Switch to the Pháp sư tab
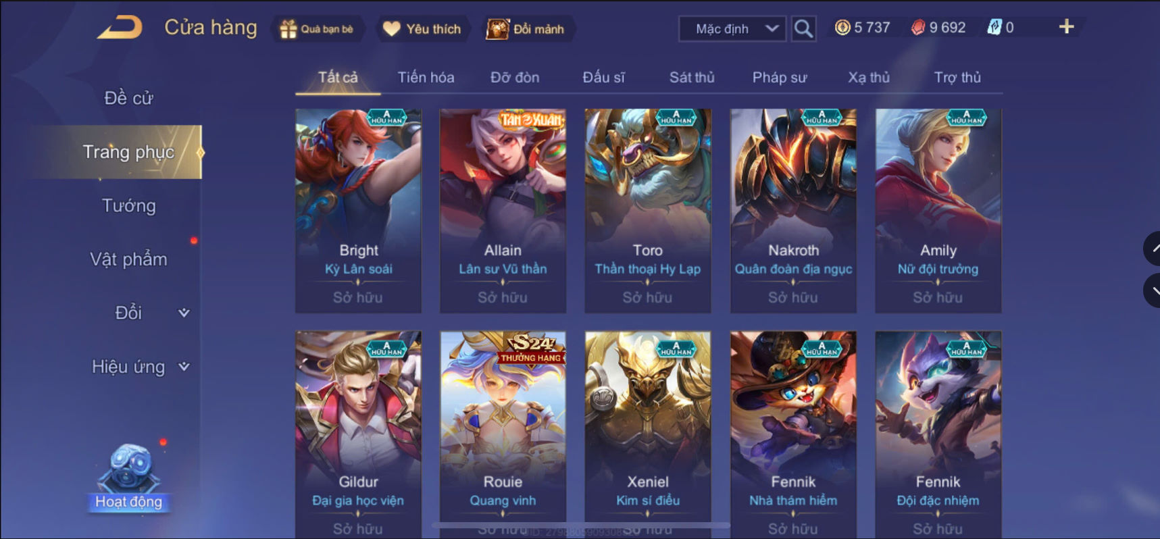The width and height of the screenshot is (1160, 539). tap(780, 77)
